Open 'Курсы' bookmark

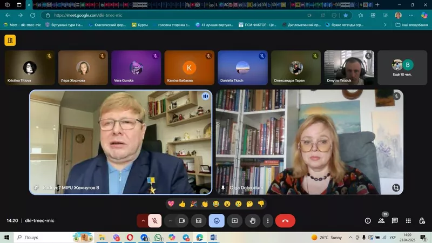[x=140, y=25]
